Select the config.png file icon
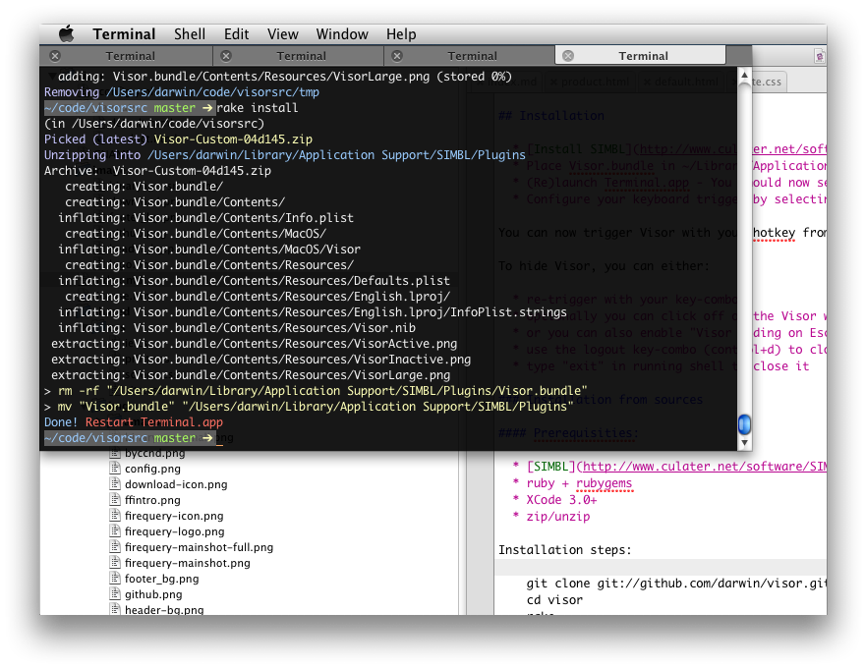This screenshot has width=865, height=668. pos(115,469)
